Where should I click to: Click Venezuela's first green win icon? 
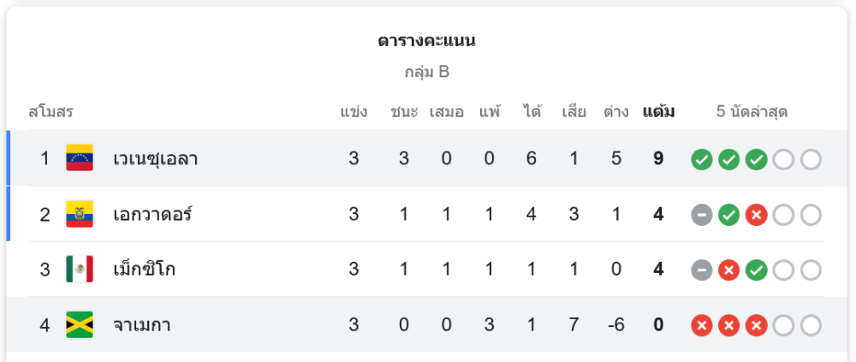pos(702,159)
